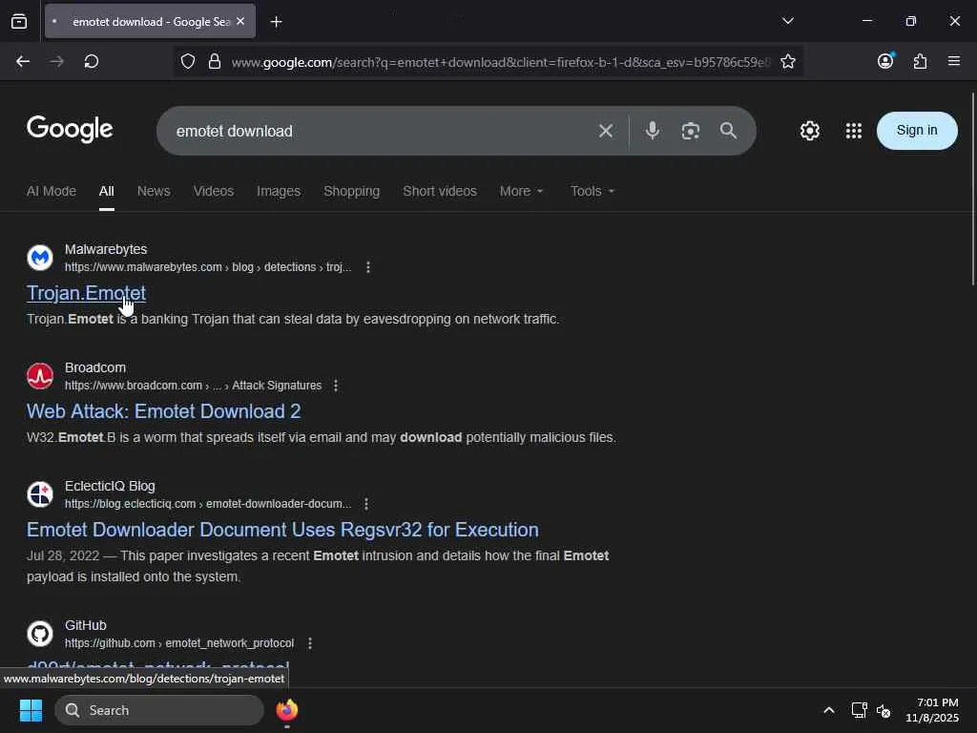The width and height of the screenshot is (977, 733).
Task: Close the emotet download tab
Action: tap(240, 21)
